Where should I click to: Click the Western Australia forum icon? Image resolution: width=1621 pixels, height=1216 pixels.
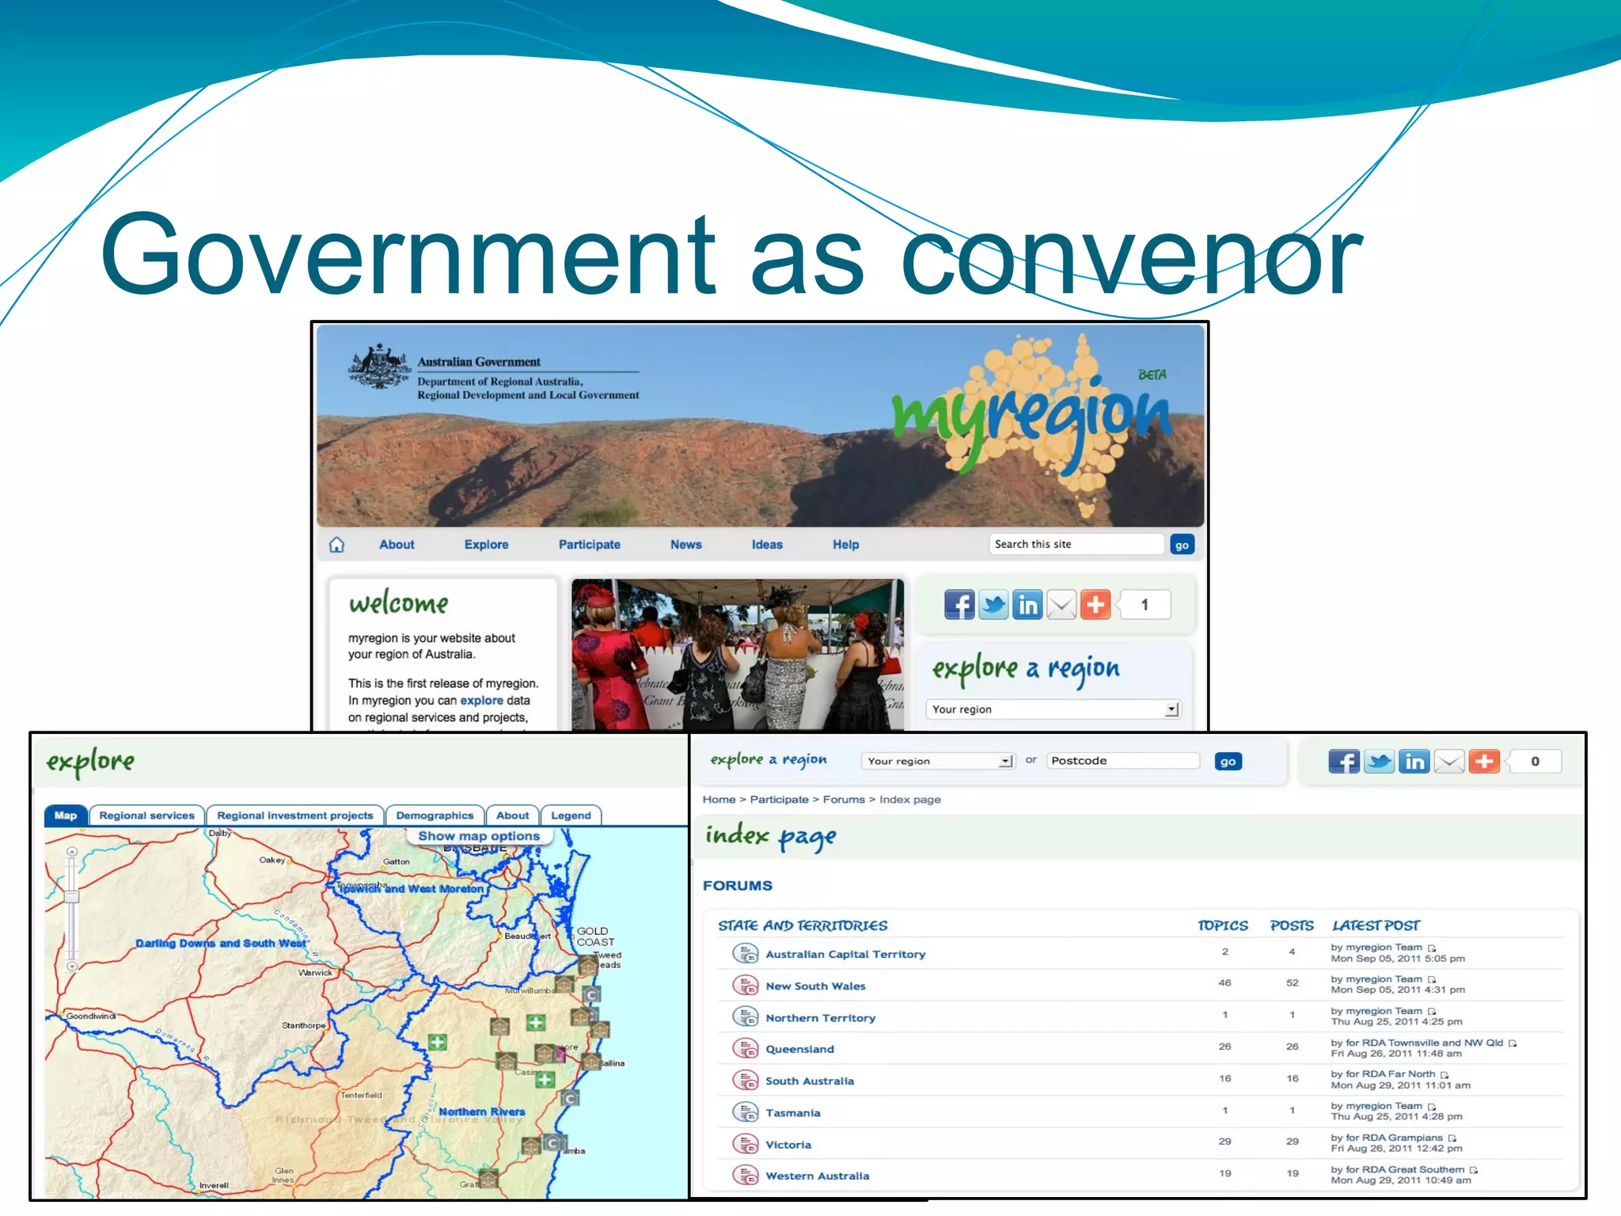tap(745, 1175)
